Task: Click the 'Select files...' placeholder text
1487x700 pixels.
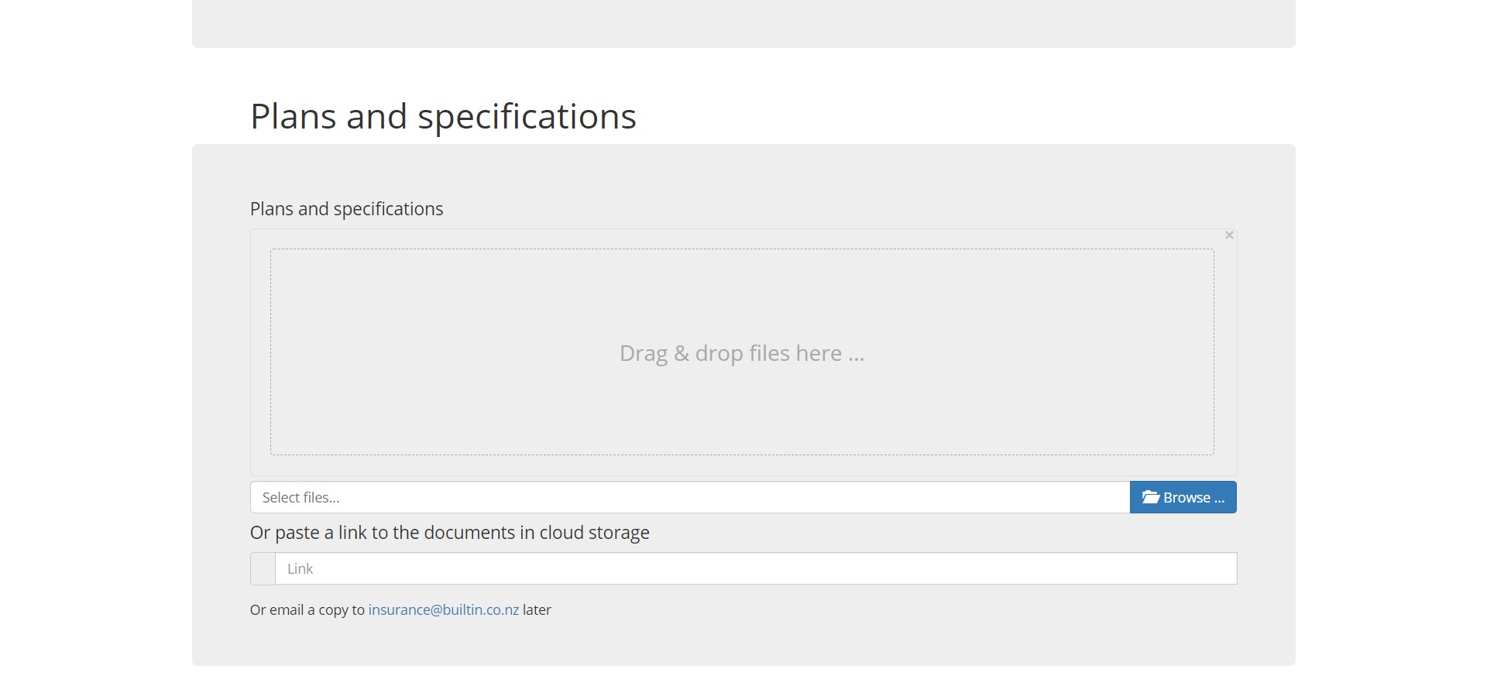Action: coord(300,498)
